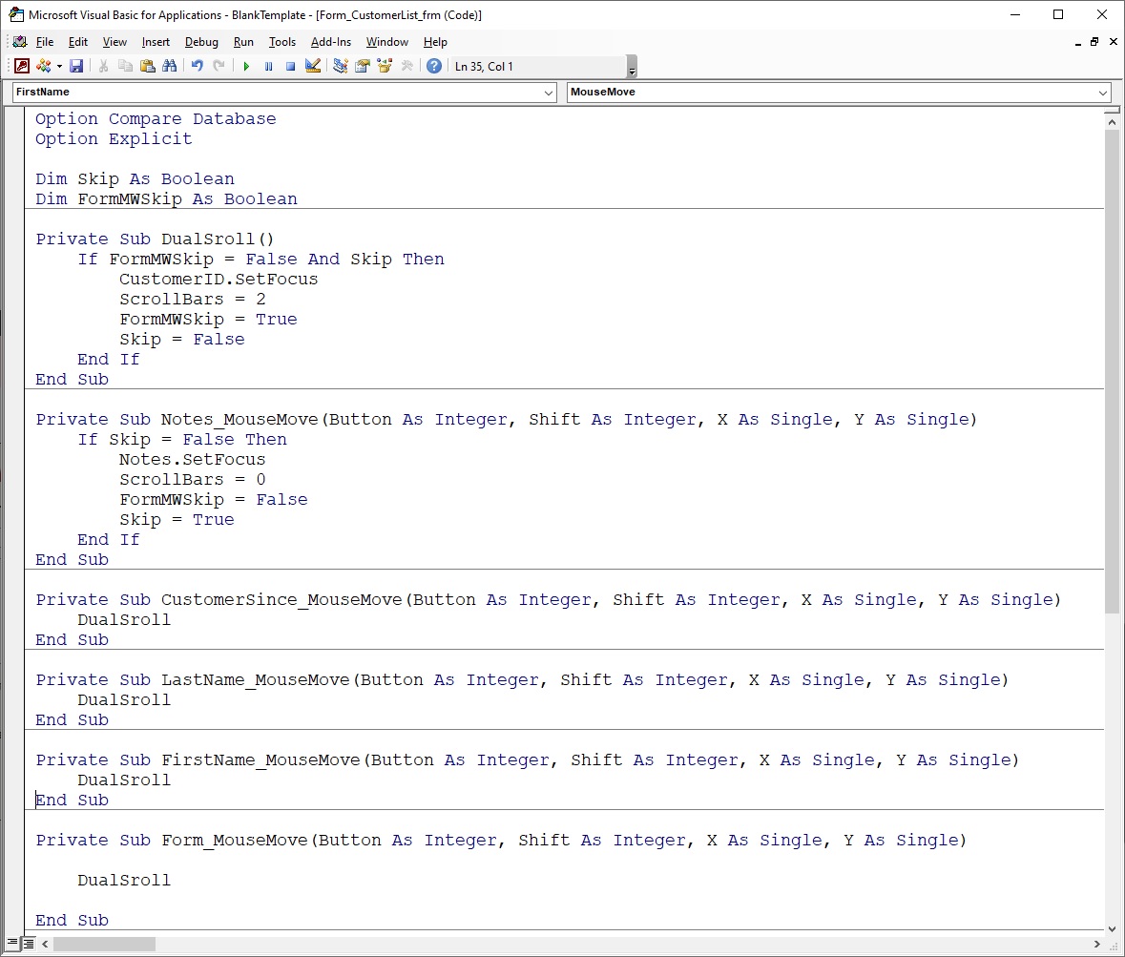Open the Project Explorer icon
This screenshot has height=957, width=1125.
(340, 66)
